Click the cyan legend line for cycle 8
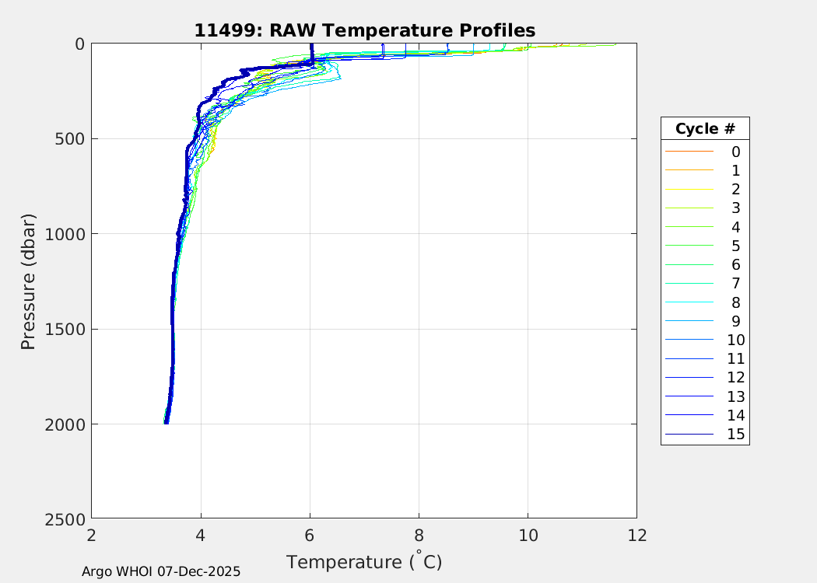 [688, 302]
